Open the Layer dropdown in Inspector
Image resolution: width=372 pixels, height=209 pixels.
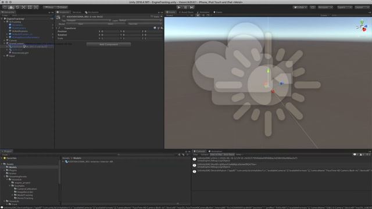point(141,20)
